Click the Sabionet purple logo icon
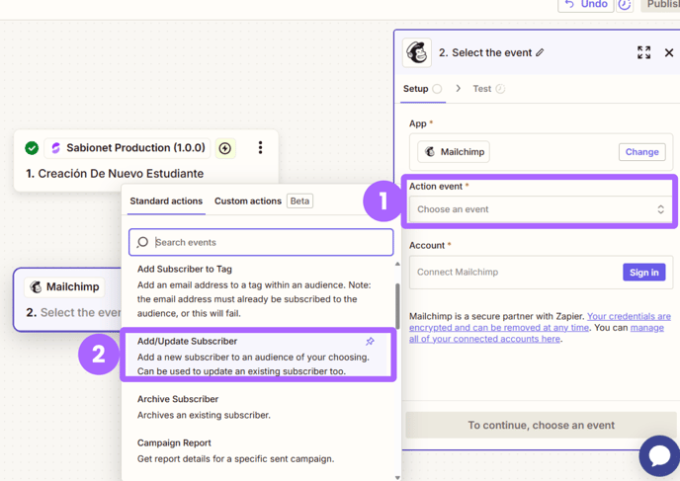680x481 pixels. (55, 148)
